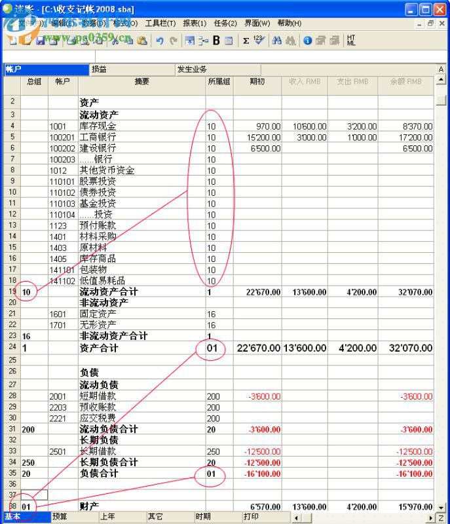Switch to the 损益 table tab
Image resolution: width=450 pixels, height=524 pixels.
pos(132,69)
